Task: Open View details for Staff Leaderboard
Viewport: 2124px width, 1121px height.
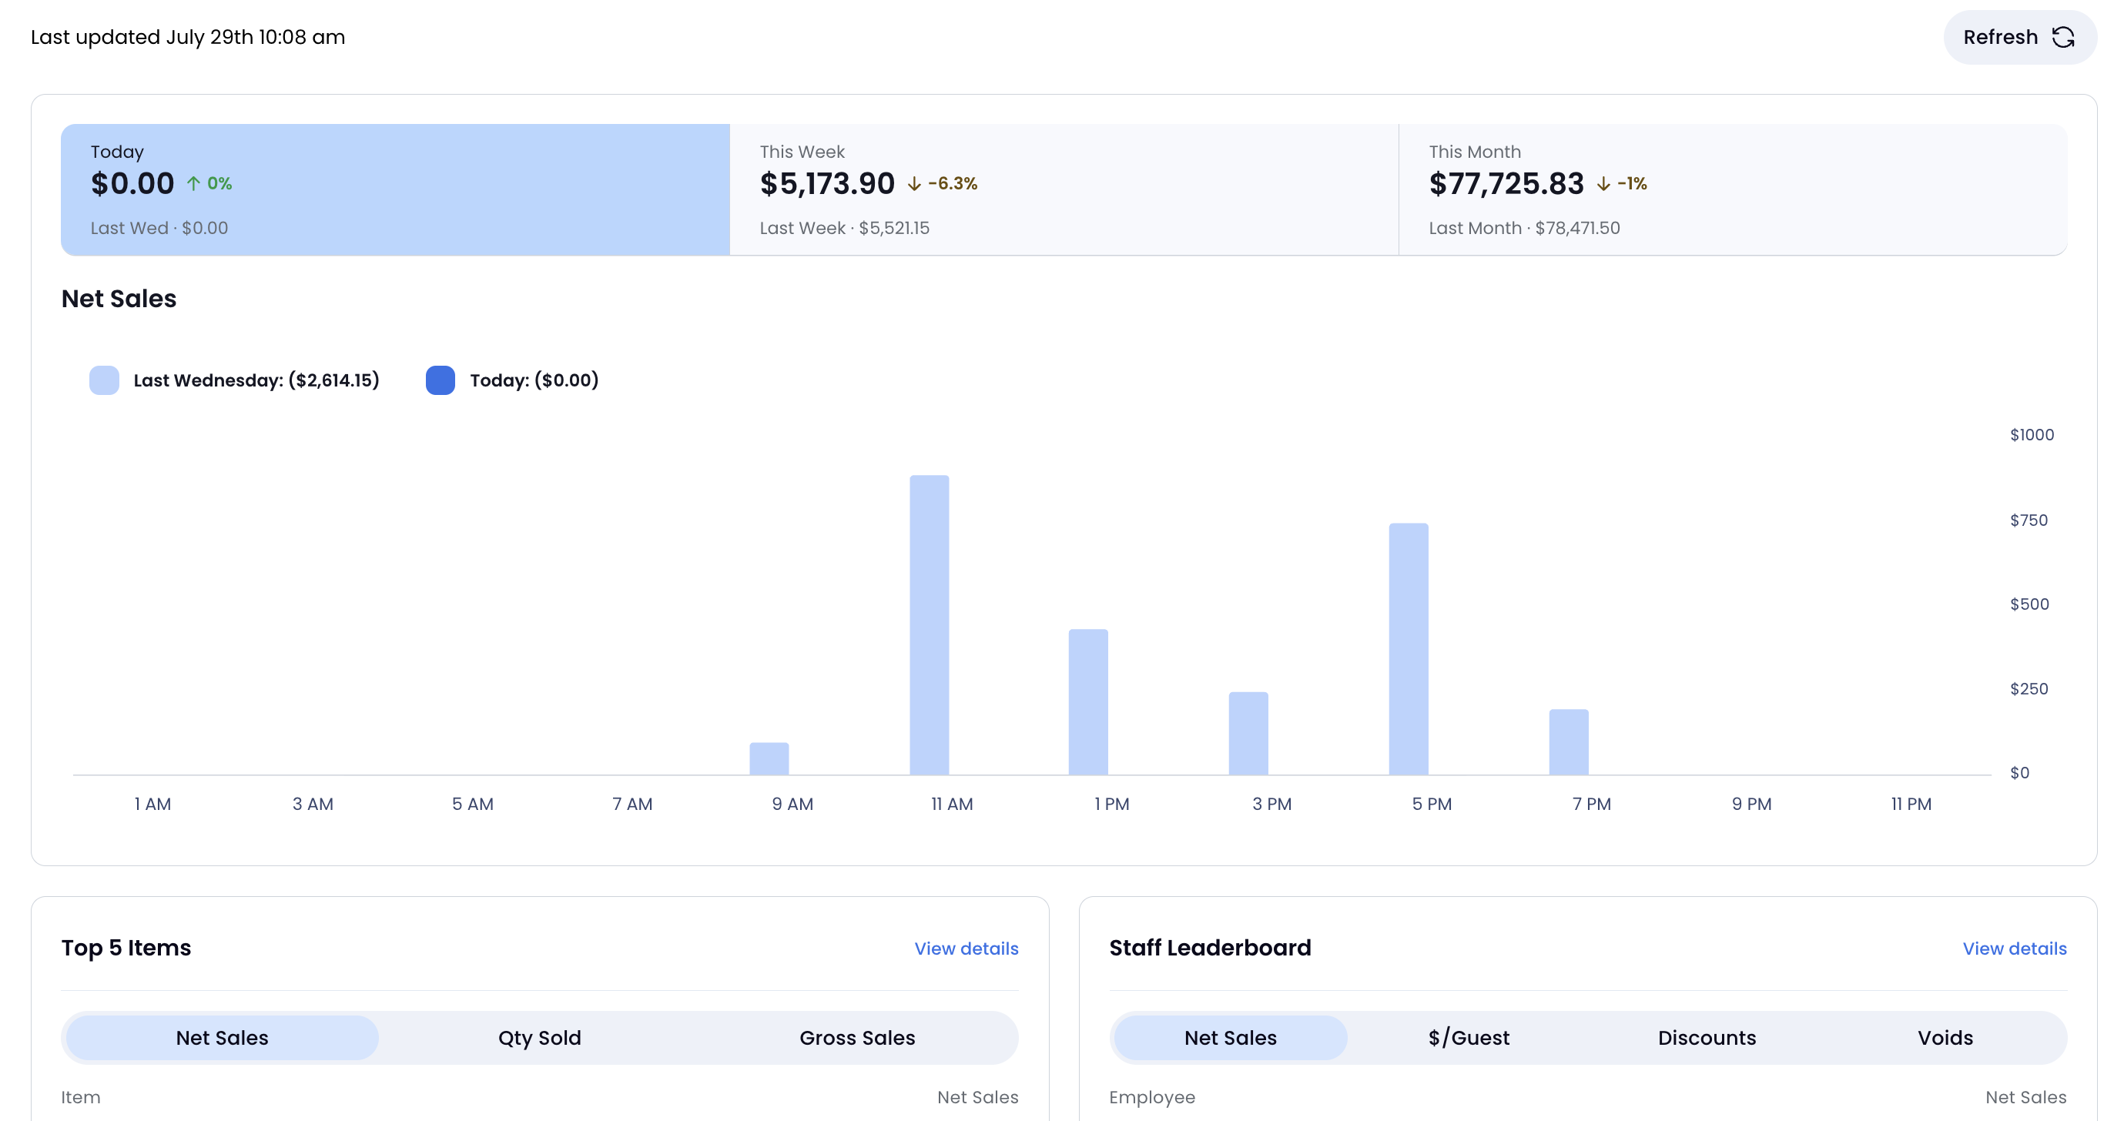Action: pos(2015,949)
